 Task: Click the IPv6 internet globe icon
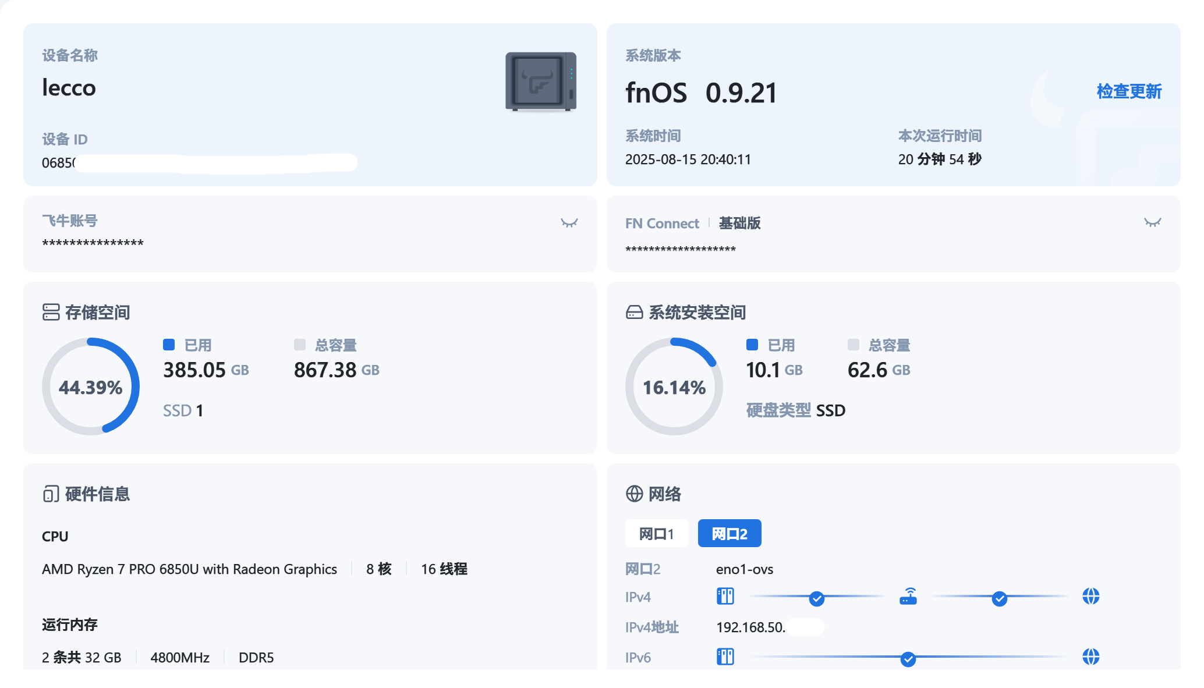point(1090,657)
